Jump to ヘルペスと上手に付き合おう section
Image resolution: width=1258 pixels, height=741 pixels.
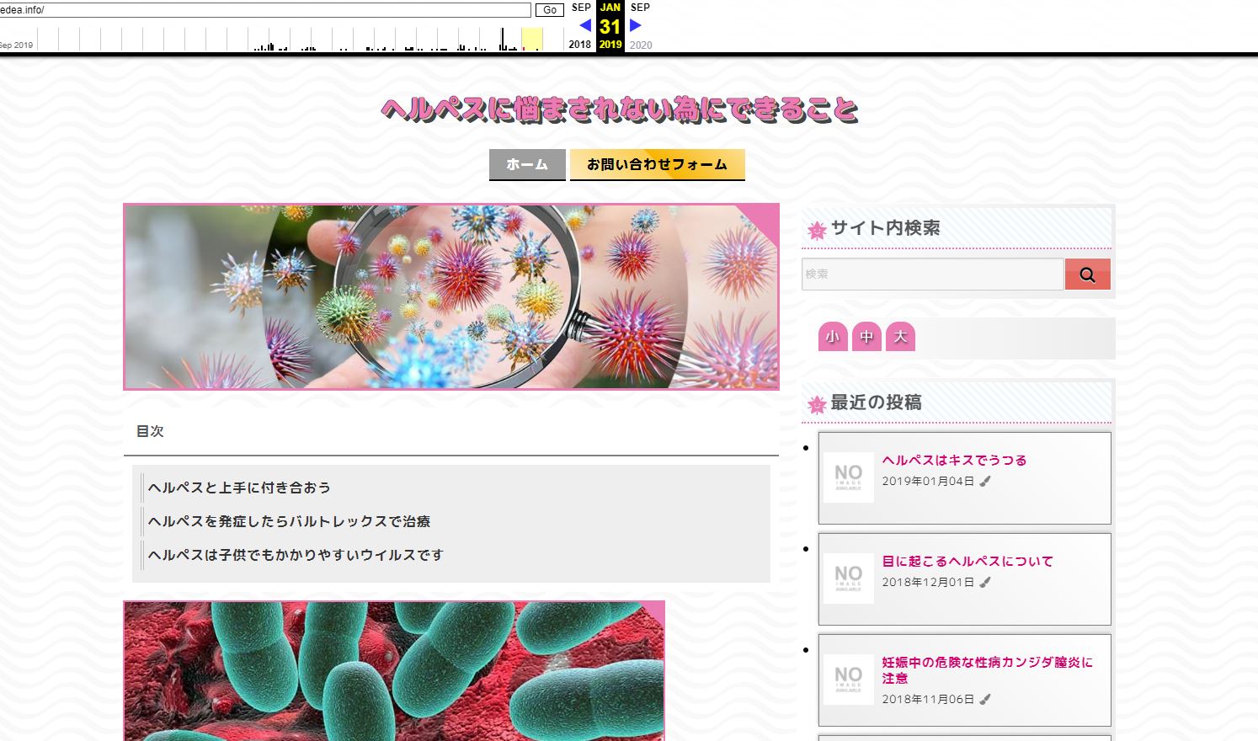pos(239,488)
